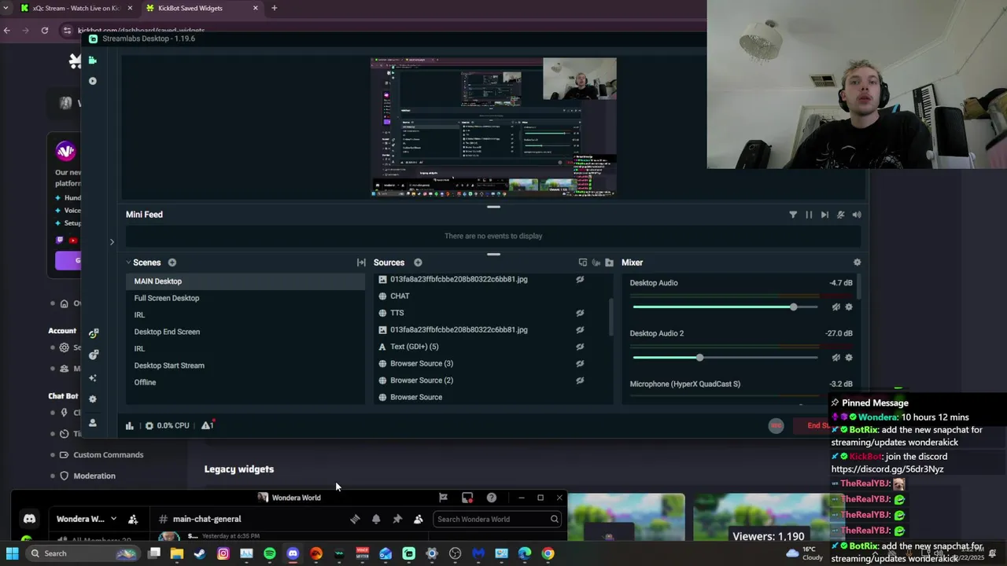1007x566 pixels.
Task: Select Full Screen Desktop scene
Action: 245,298
